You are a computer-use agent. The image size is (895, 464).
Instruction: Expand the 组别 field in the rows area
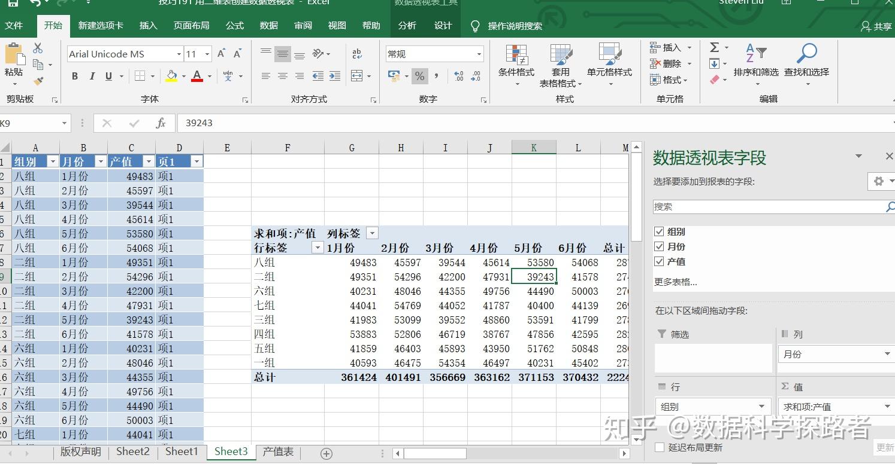pyautogui.click(x=762, y=407)
